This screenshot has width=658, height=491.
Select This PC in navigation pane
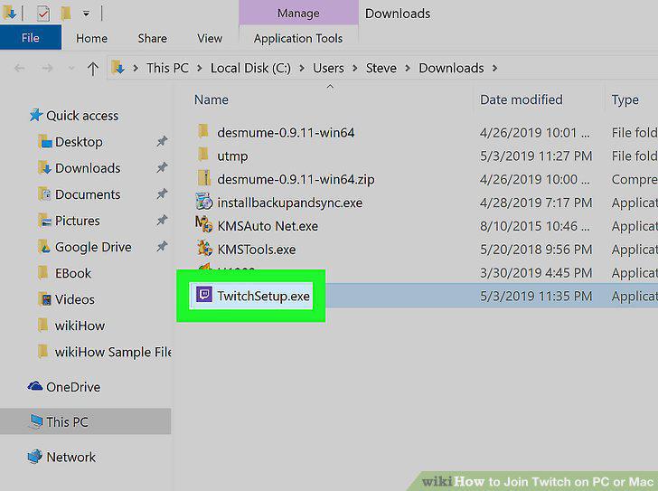[x=67, y=421]
